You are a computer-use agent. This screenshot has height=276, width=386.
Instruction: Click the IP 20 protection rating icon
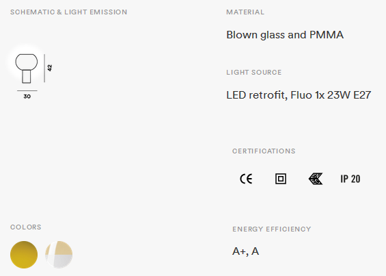(x=350, y=179)
